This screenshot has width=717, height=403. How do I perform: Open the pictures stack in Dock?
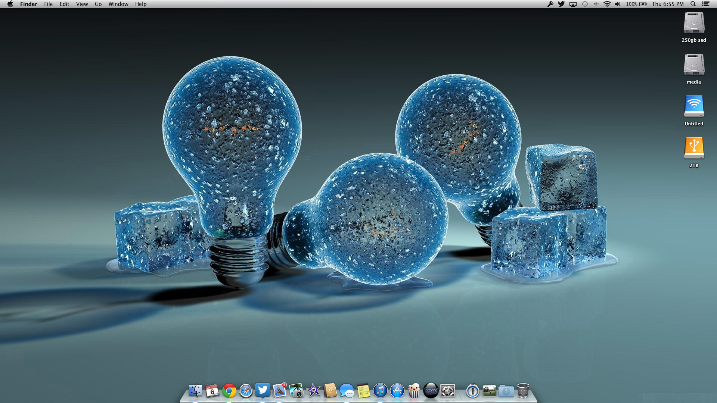(489, 391)
